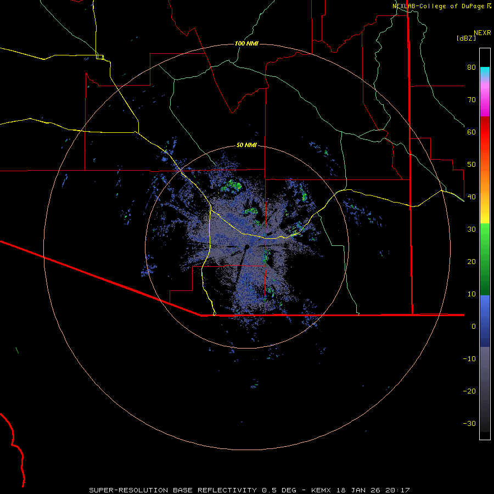Click the 0 value on the dBZ scale
Screen dimensions: 494x494
[474, 327]
